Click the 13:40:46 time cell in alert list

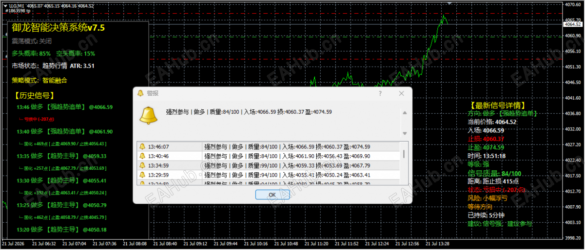click(x=158, y=156)
